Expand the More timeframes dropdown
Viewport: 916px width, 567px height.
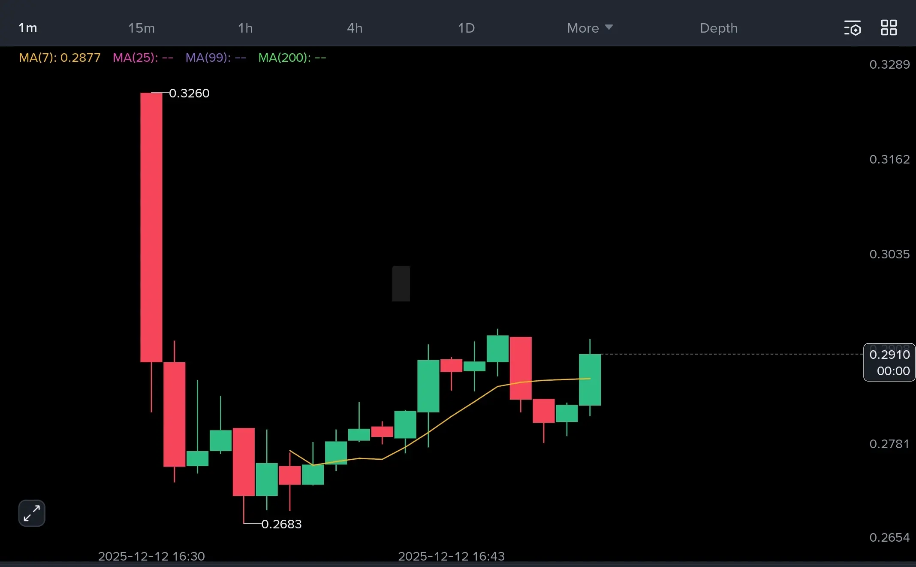[x=583, y=28]
